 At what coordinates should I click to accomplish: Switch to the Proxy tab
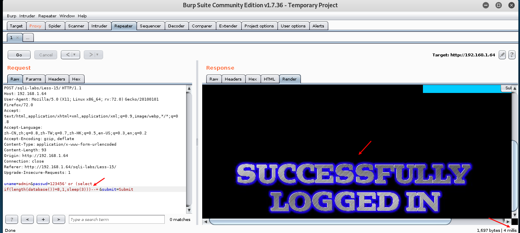[35, 26]
